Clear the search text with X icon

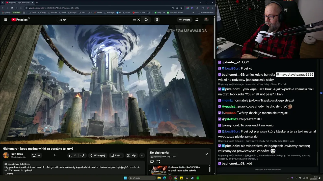click(x=139, y=20)
